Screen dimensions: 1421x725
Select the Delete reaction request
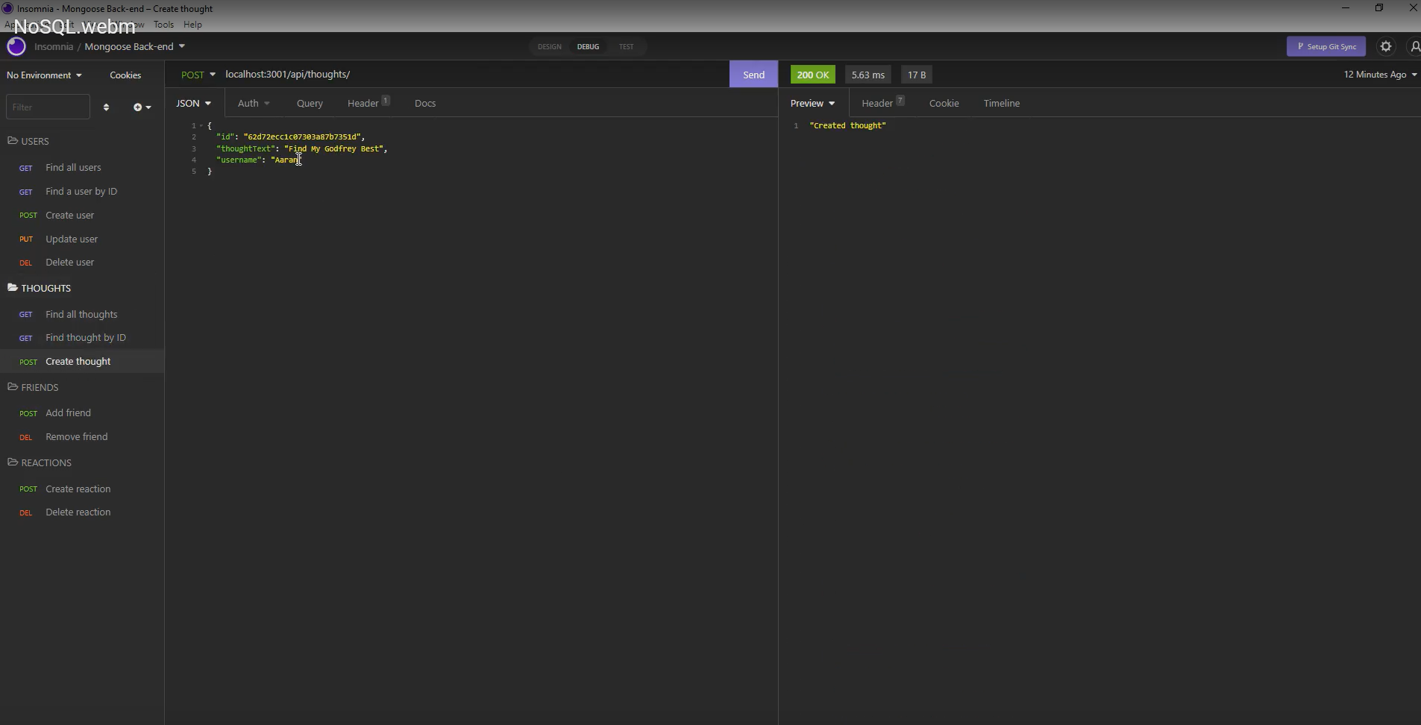(82, 512)
